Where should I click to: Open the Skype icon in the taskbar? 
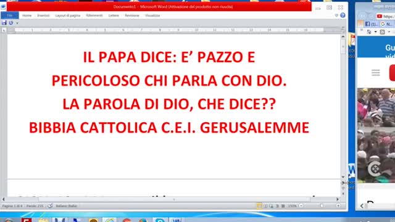[x=160, y=220]
